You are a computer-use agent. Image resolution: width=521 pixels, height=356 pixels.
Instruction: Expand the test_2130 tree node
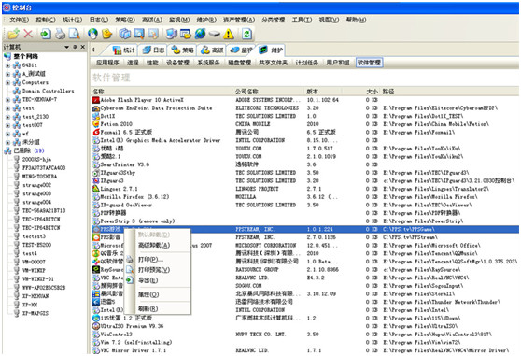pyautogui.click(x=8, y=117)
